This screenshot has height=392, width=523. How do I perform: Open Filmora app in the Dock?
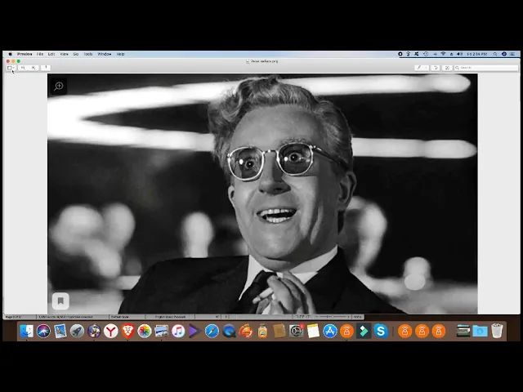364,331
